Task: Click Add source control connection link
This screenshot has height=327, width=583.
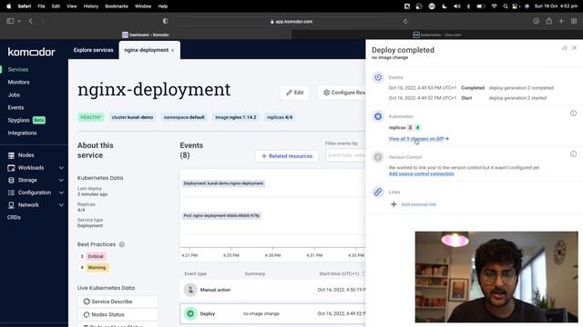Action: [421, 173]
